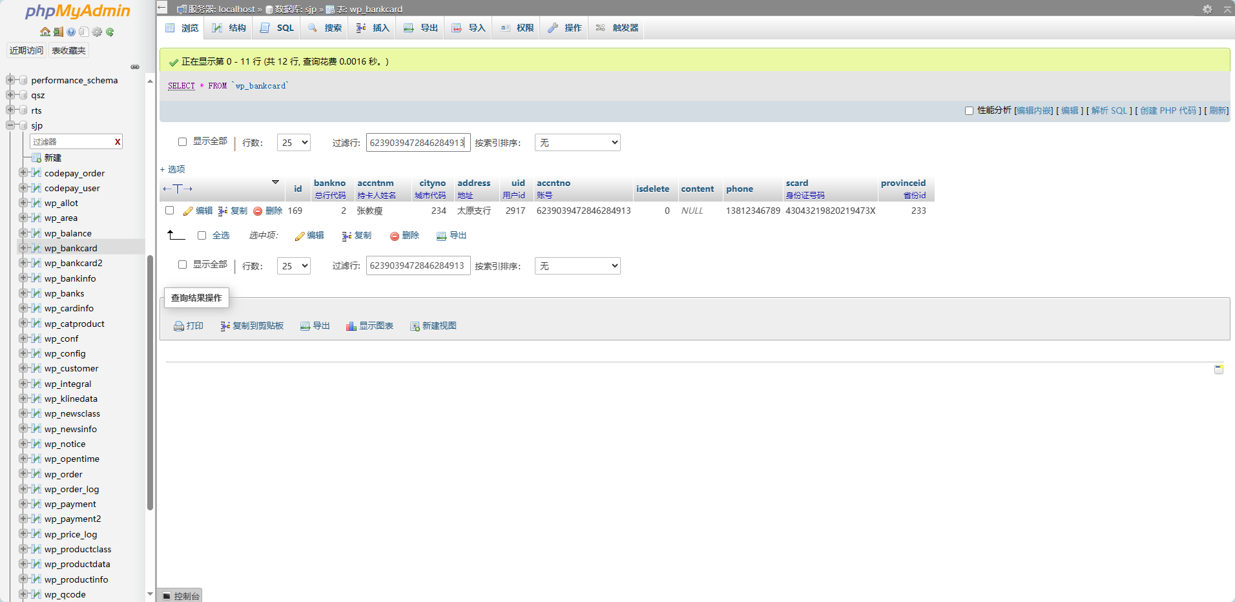1235x602 pixels.
Task: Click the pencil edit icon in row 169
Action: coord(188,211)
